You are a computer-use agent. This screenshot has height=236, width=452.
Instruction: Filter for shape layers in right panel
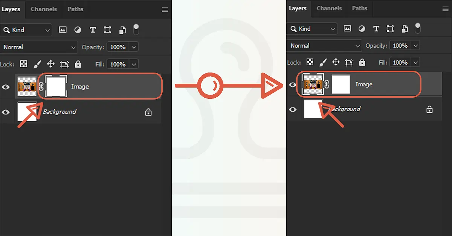click(390, 29)
